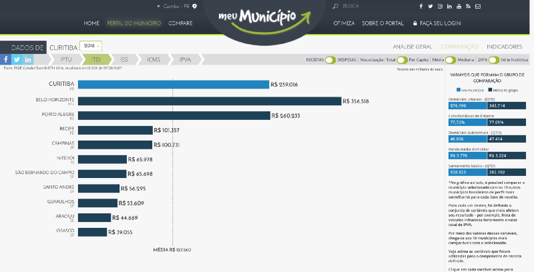Viewport: 534px width, 272px height.
Task: Click the location pin icon next to Curitiba - PR
Action: point(194,6)
